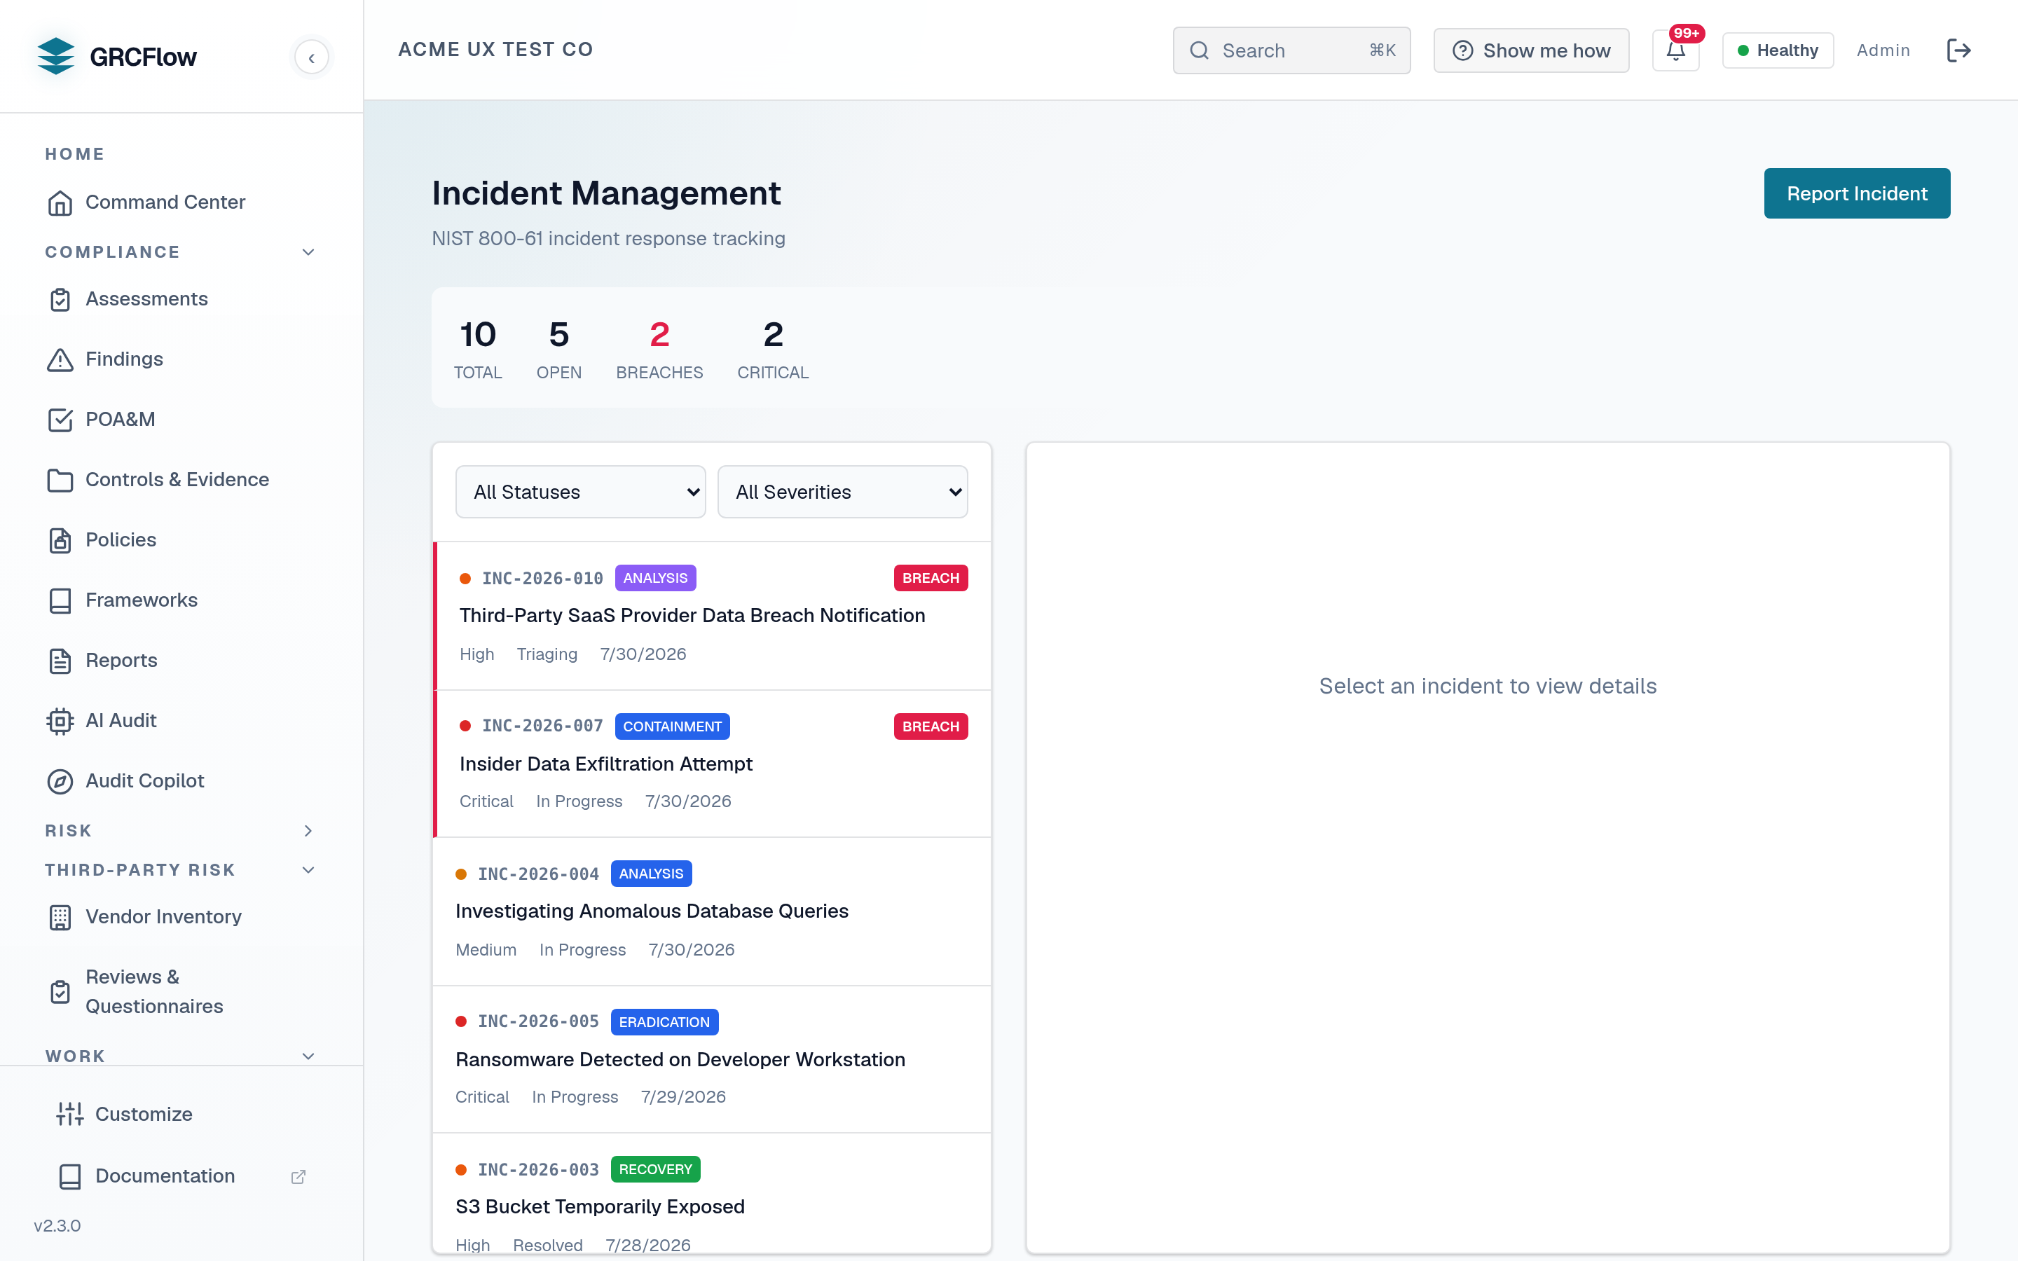Collapse the THIRD-PARTY RISK section chevron
Screen dimensions: 2018x1261
click(308, 870)
